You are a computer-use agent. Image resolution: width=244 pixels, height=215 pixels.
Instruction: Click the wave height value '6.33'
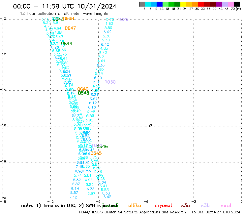click(91, 189)
